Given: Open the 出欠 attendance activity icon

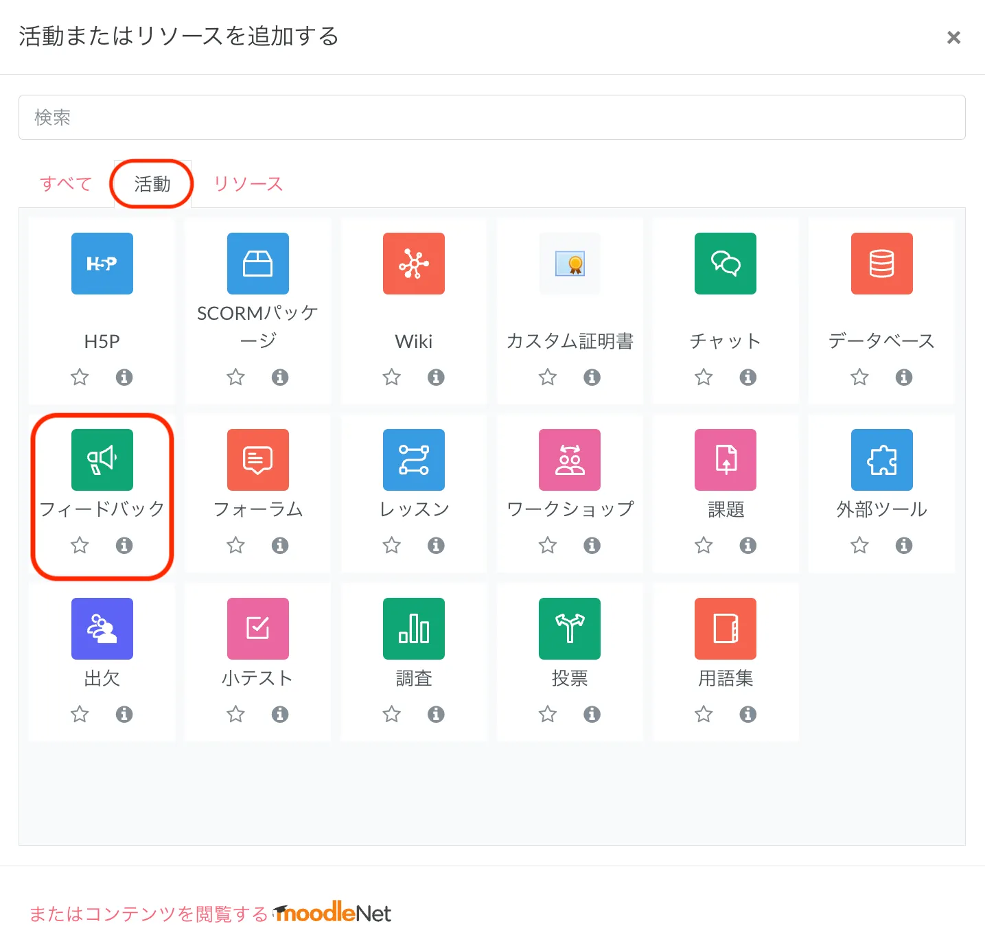Looking at the screenshot, I should click(x=102, y=629).
